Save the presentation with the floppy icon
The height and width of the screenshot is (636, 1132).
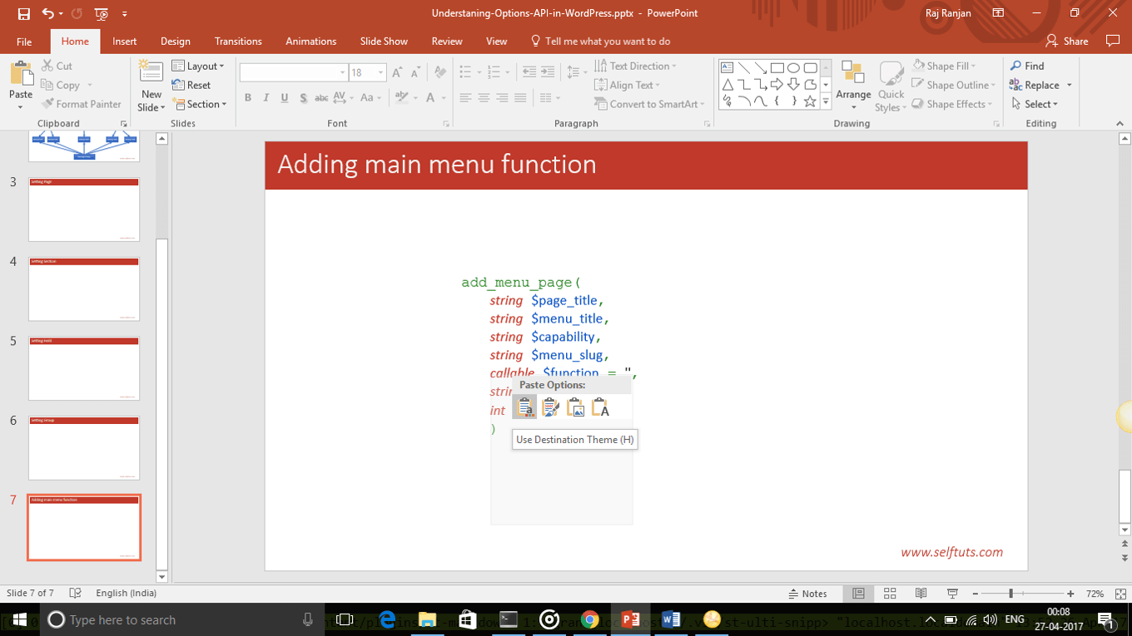23,13
